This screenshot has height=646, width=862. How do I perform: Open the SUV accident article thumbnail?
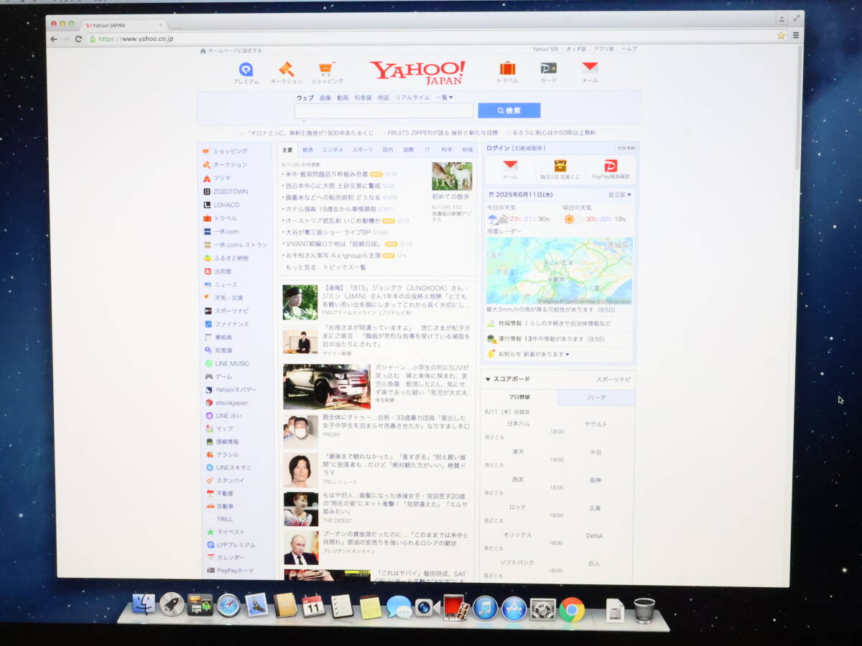point(326,386)
